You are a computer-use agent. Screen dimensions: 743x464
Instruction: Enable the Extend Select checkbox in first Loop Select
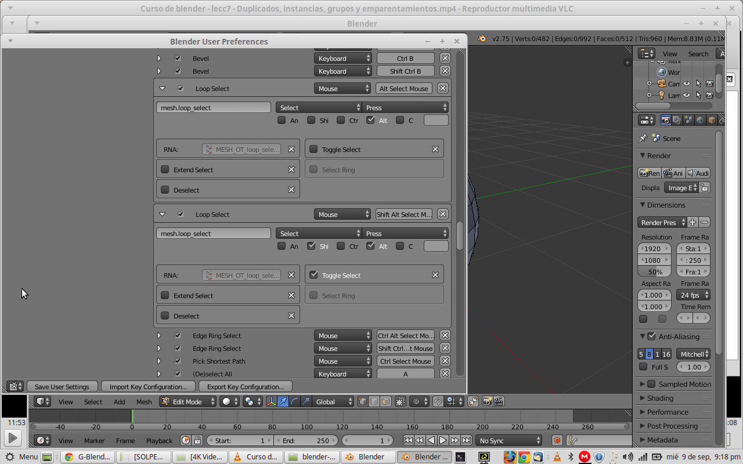(165, 170)
